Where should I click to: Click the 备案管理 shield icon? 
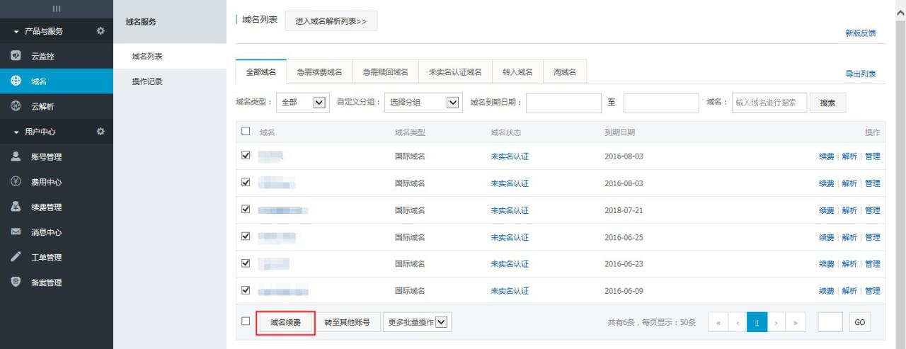pyautogui.click(x=16, y=282)
